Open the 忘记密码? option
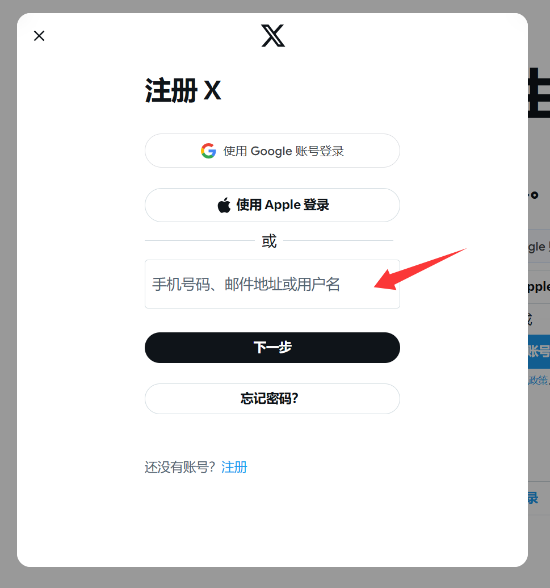 point(272,399)
